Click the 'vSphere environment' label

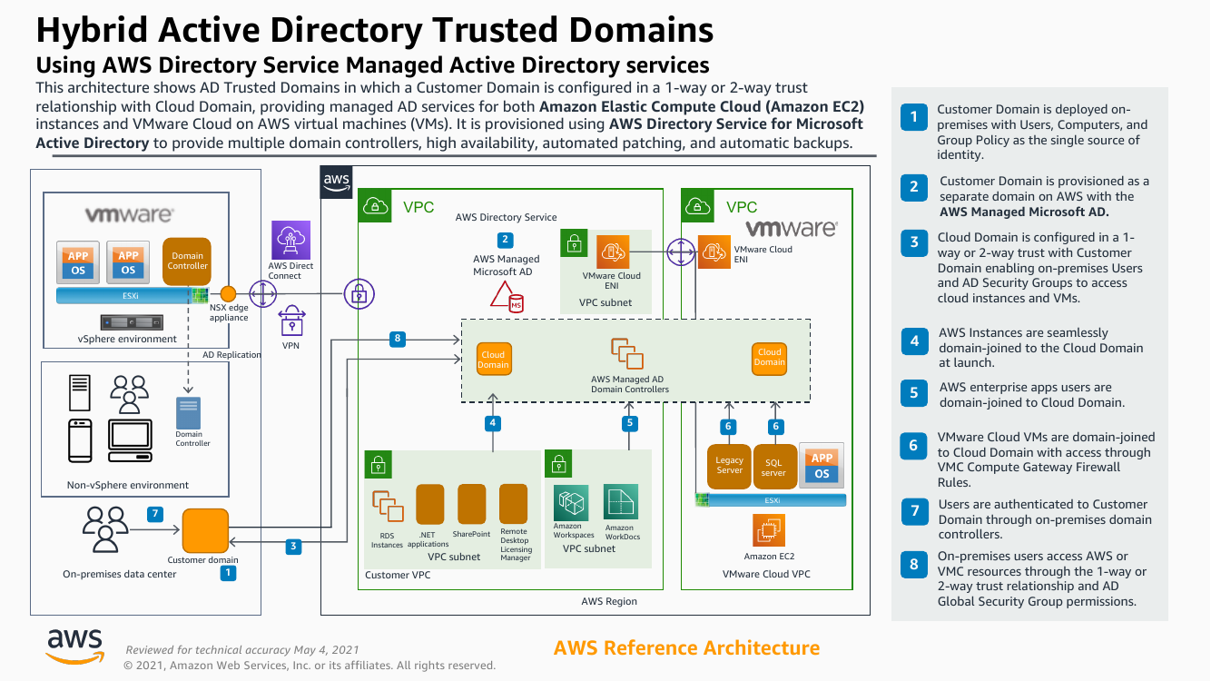pyautogui.click(x=128, y=339)
